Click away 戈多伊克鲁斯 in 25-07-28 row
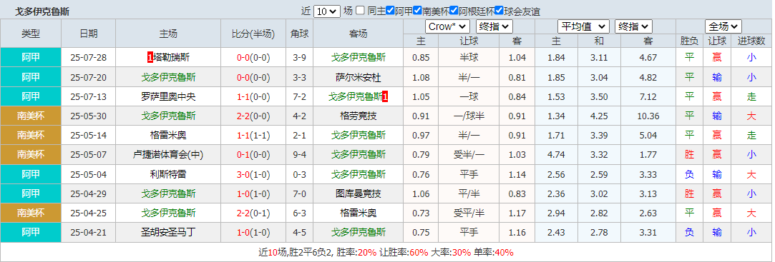Image resolution: width=775 pixels, height=262 pixels. 359,58
